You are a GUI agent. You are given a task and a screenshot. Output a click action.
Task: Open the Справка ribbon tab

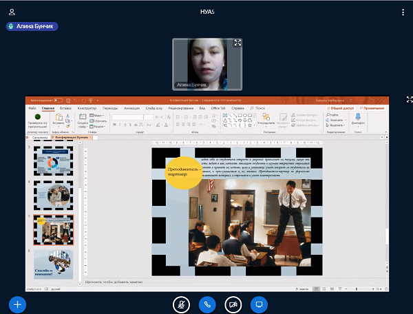point(237,108)
